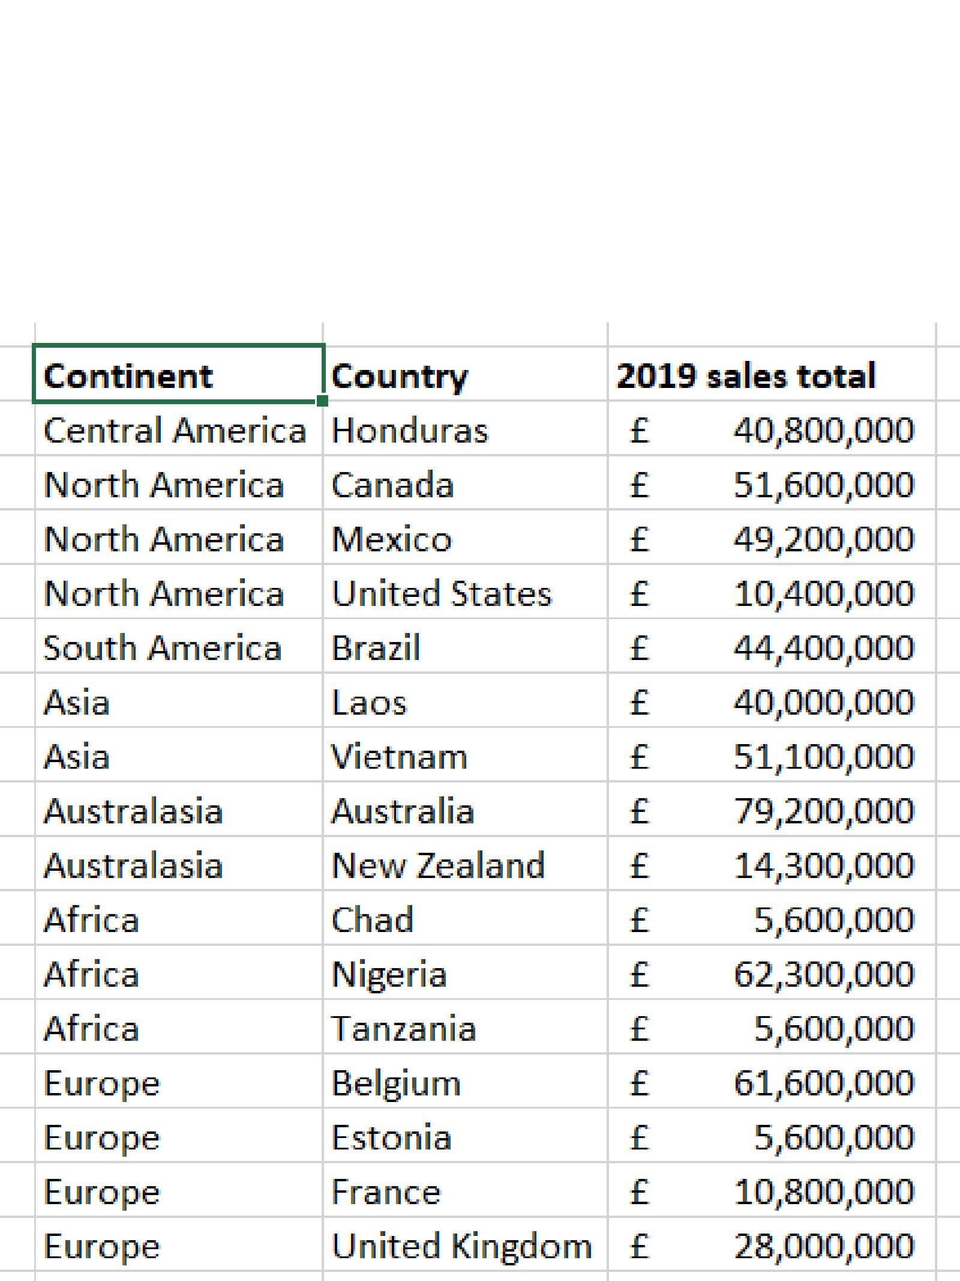
Task: Click the Chad country cell
Action: point(465,919)
